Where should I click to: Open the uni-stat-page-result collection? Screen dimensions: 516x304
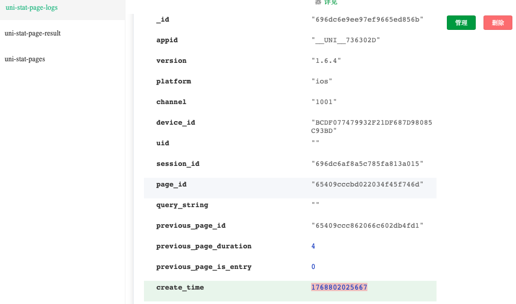click(33, 33)
